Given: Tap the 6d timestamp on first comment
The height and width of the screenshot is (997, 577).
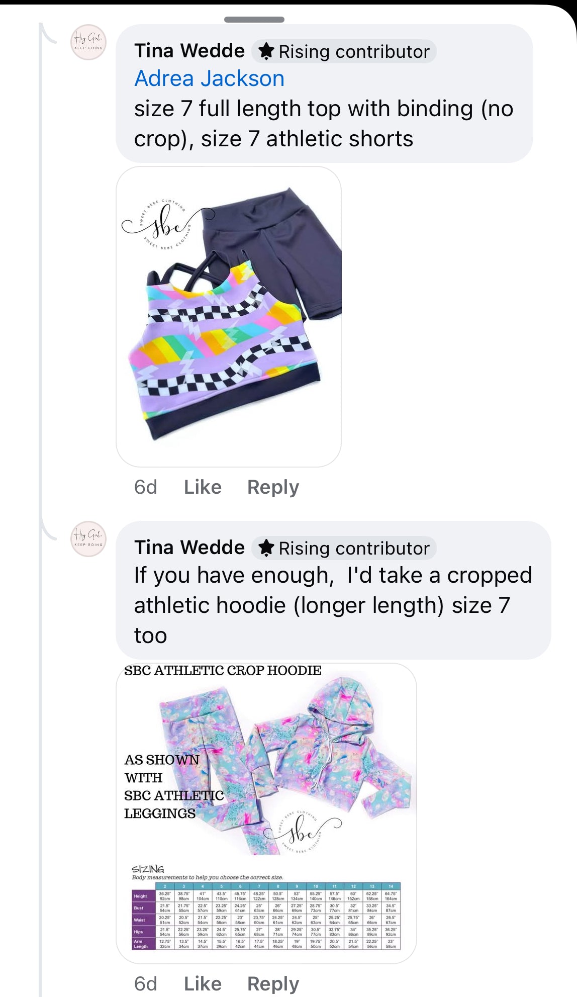Looking at the screenshot, I should pos(146,487).
